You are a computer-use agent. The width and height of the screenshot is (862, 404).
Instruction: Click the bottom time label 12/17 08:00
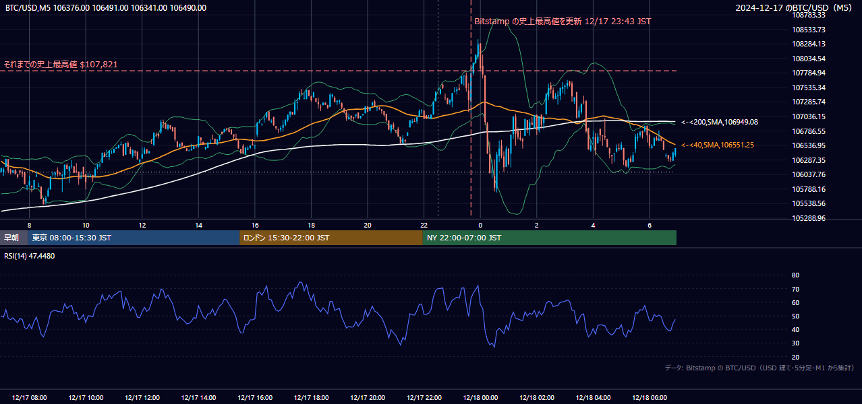click(x=29, y=398)
